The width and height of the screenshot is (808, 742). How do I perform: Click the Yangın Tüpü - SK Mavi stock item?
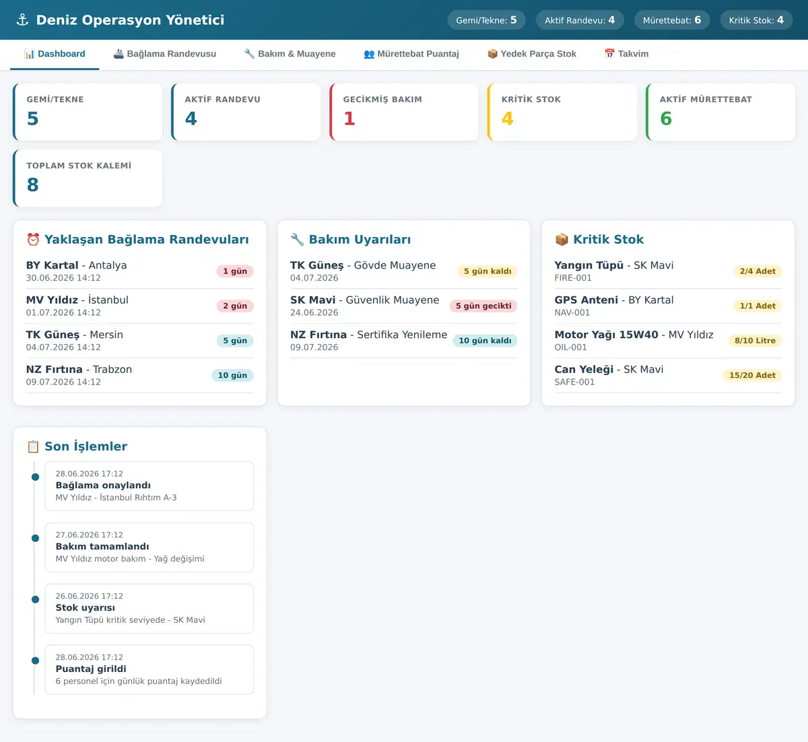pos(668,271)
